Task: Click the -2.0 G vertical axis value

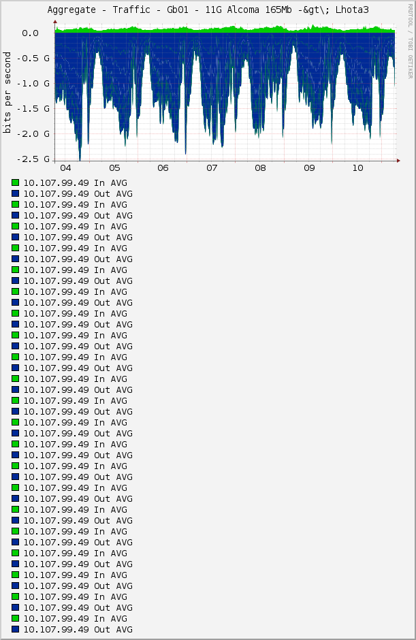Action: click(x=33, y=134)
